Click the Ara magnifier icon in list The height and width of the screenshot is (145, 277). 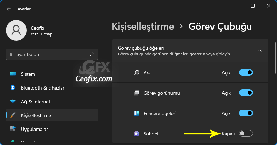click(137, 73)
